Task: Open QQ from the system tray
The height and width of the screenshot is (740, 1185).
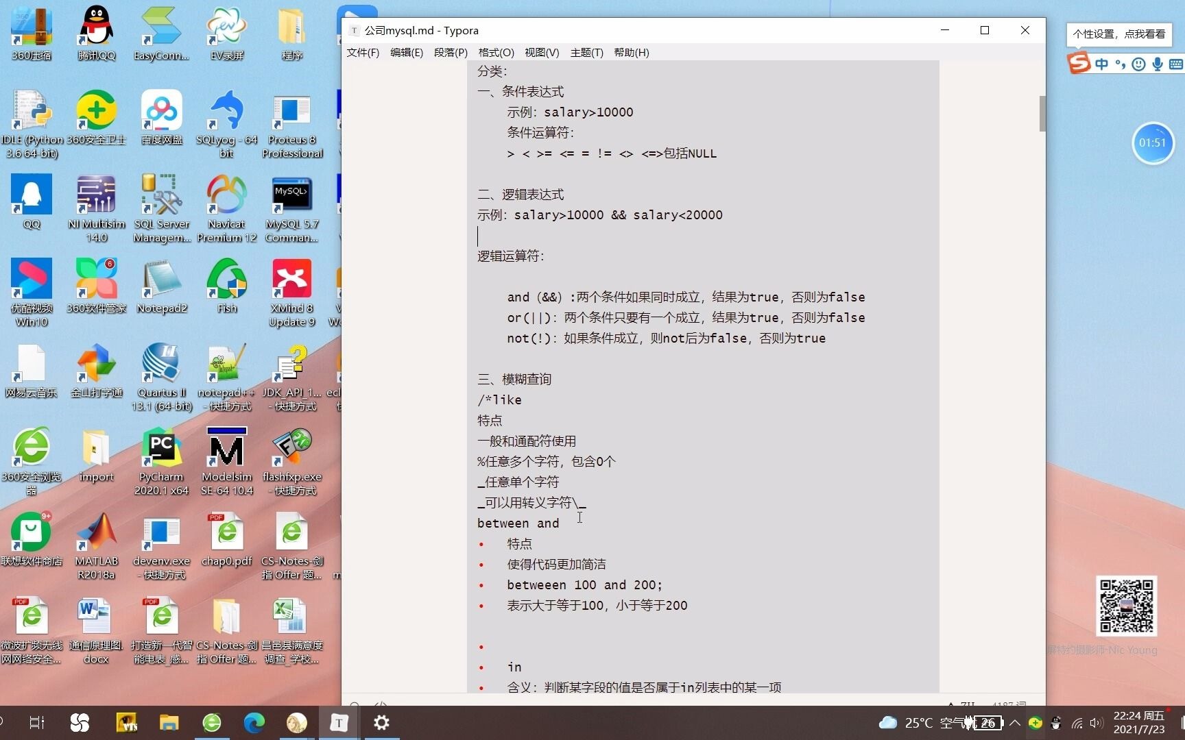Action: [x=1055, y=723]
